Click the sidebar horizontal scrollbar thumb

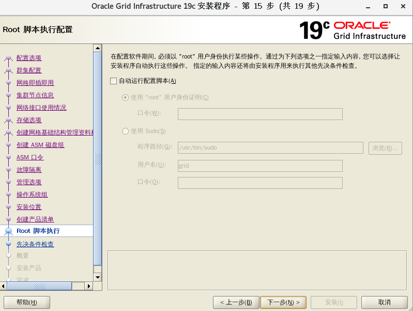pyautogui.click(x=39, y=286)
